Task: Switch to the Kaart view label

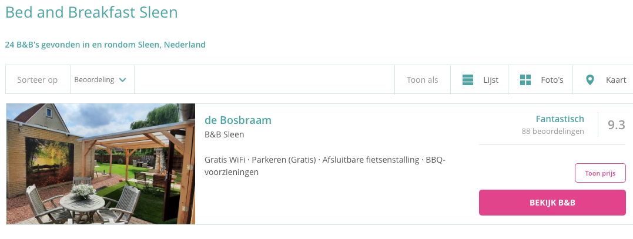Action: (x=616, y=80)
